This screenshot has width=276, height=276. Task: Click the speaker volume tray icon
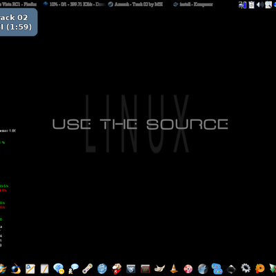(x=260, y=4)
